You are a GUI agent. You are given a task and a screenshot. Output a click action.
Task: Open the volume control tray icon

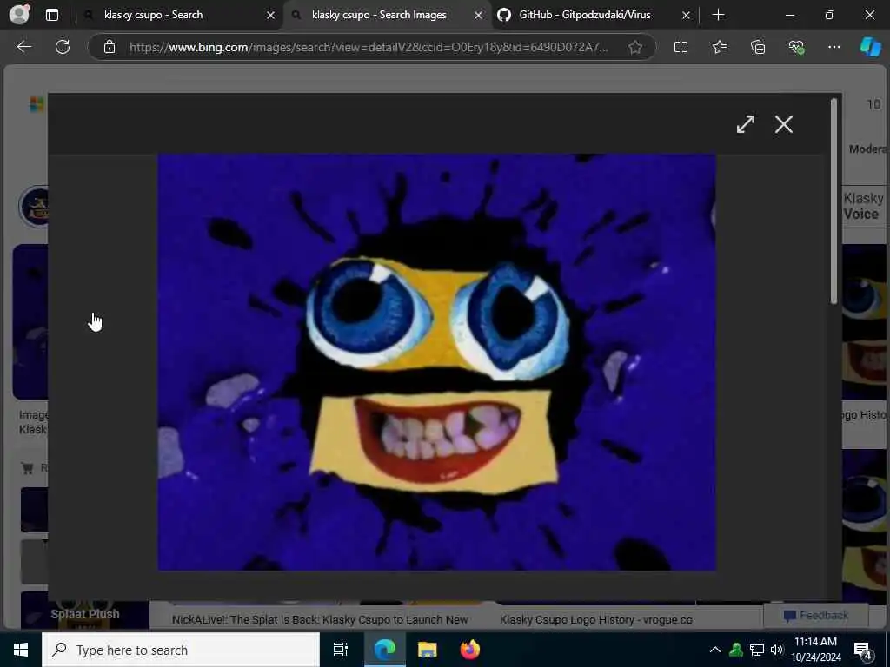(x=777, y=650)
